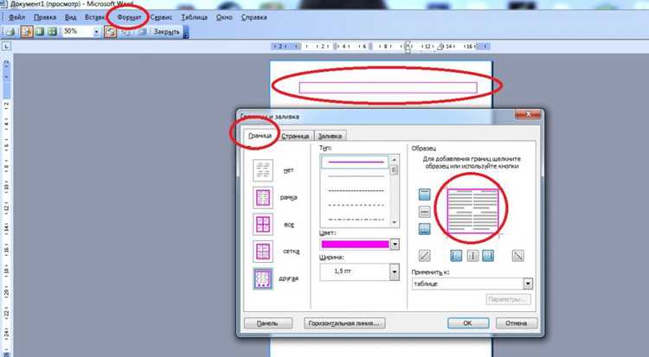Choose the 'сетка' border preset icon
Screen dimensions: 649x357
pos(263,251)
